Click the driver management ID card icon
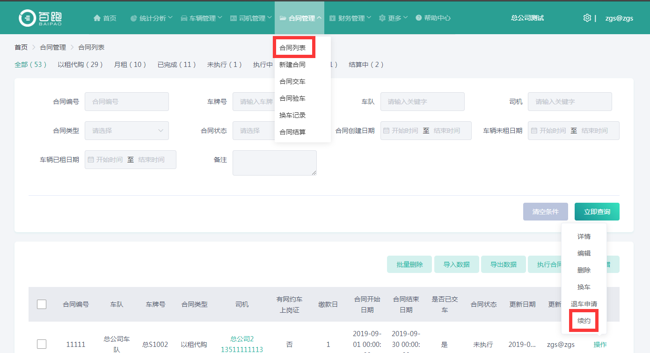This screenshot has width=650, height=353. (x=234, y=18)
